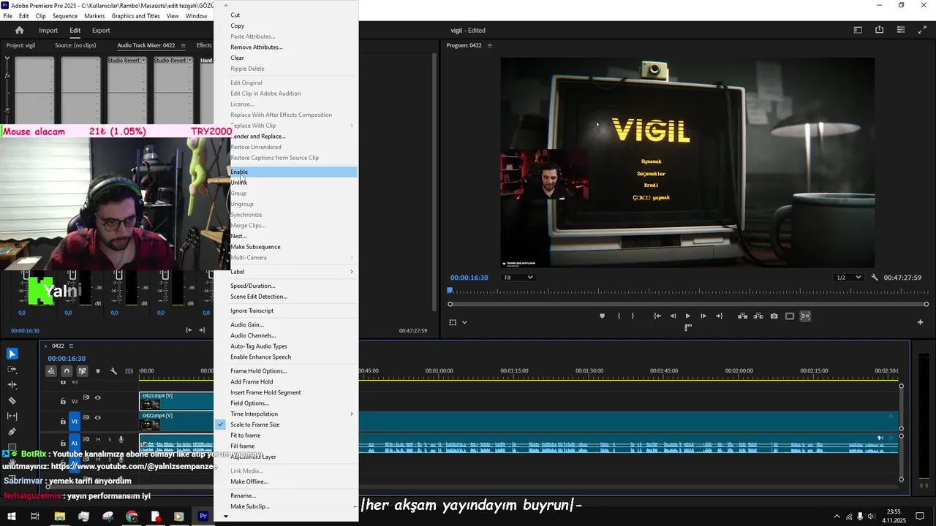
Task: Toggle insert as nests or individual clips
Action: click(x=51, y=371)
